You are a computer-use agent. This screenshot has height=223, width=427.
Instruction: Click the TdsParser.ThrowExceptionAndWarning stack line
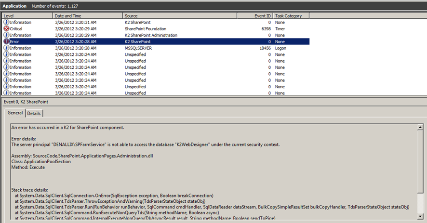coord(110,201)
